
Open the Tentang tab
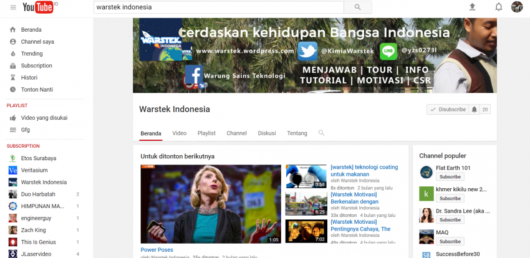click(x=297, y=133)
